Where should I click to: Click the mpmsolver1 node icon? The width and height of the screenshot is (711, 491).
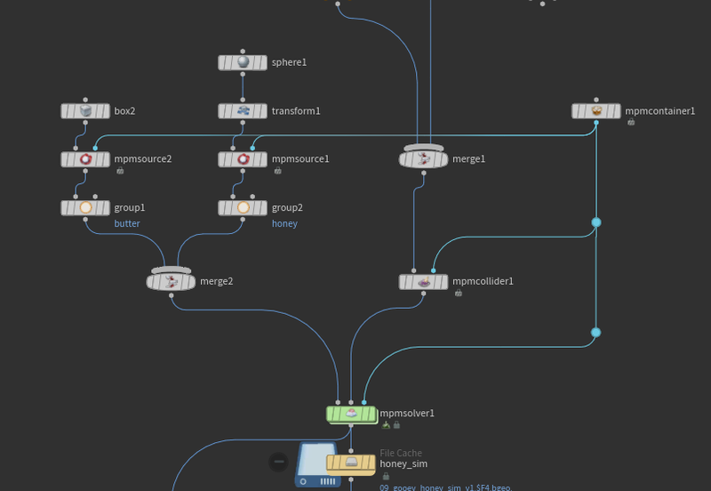click(x=351, y=414)
